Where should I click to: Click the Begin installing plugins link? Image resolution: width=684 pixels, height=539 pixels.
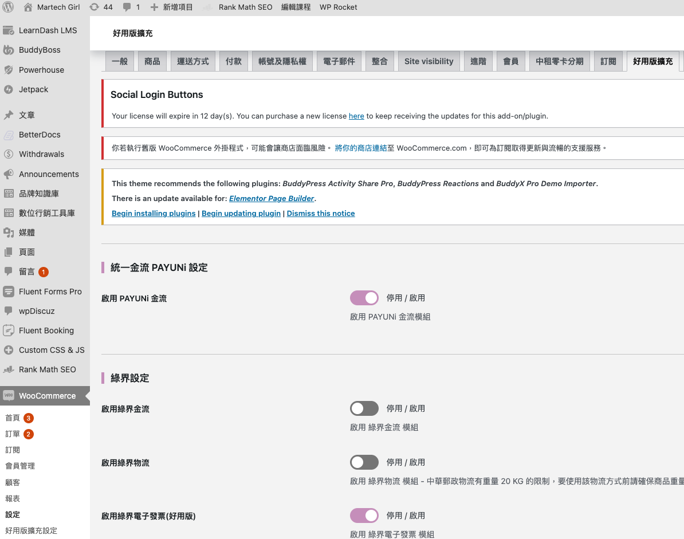tap(154, 213)
